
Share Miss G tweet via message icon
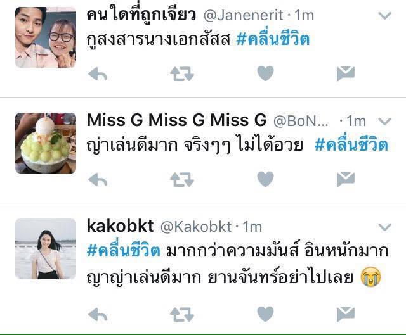[x=346, y=179]
